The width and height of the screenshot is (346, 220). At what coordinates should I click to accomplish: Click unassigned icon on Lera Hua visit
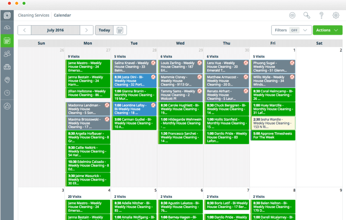246,63
